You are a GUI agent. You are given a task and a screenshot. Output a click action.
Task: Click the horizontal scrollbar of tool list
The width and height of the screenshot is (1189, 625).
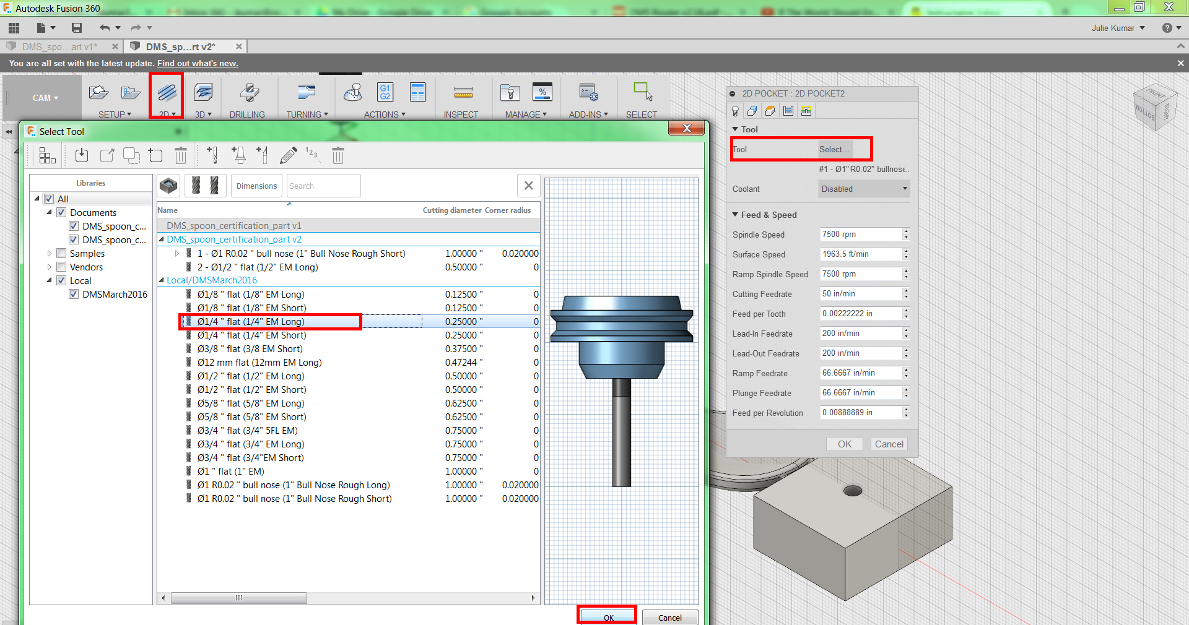239,598
